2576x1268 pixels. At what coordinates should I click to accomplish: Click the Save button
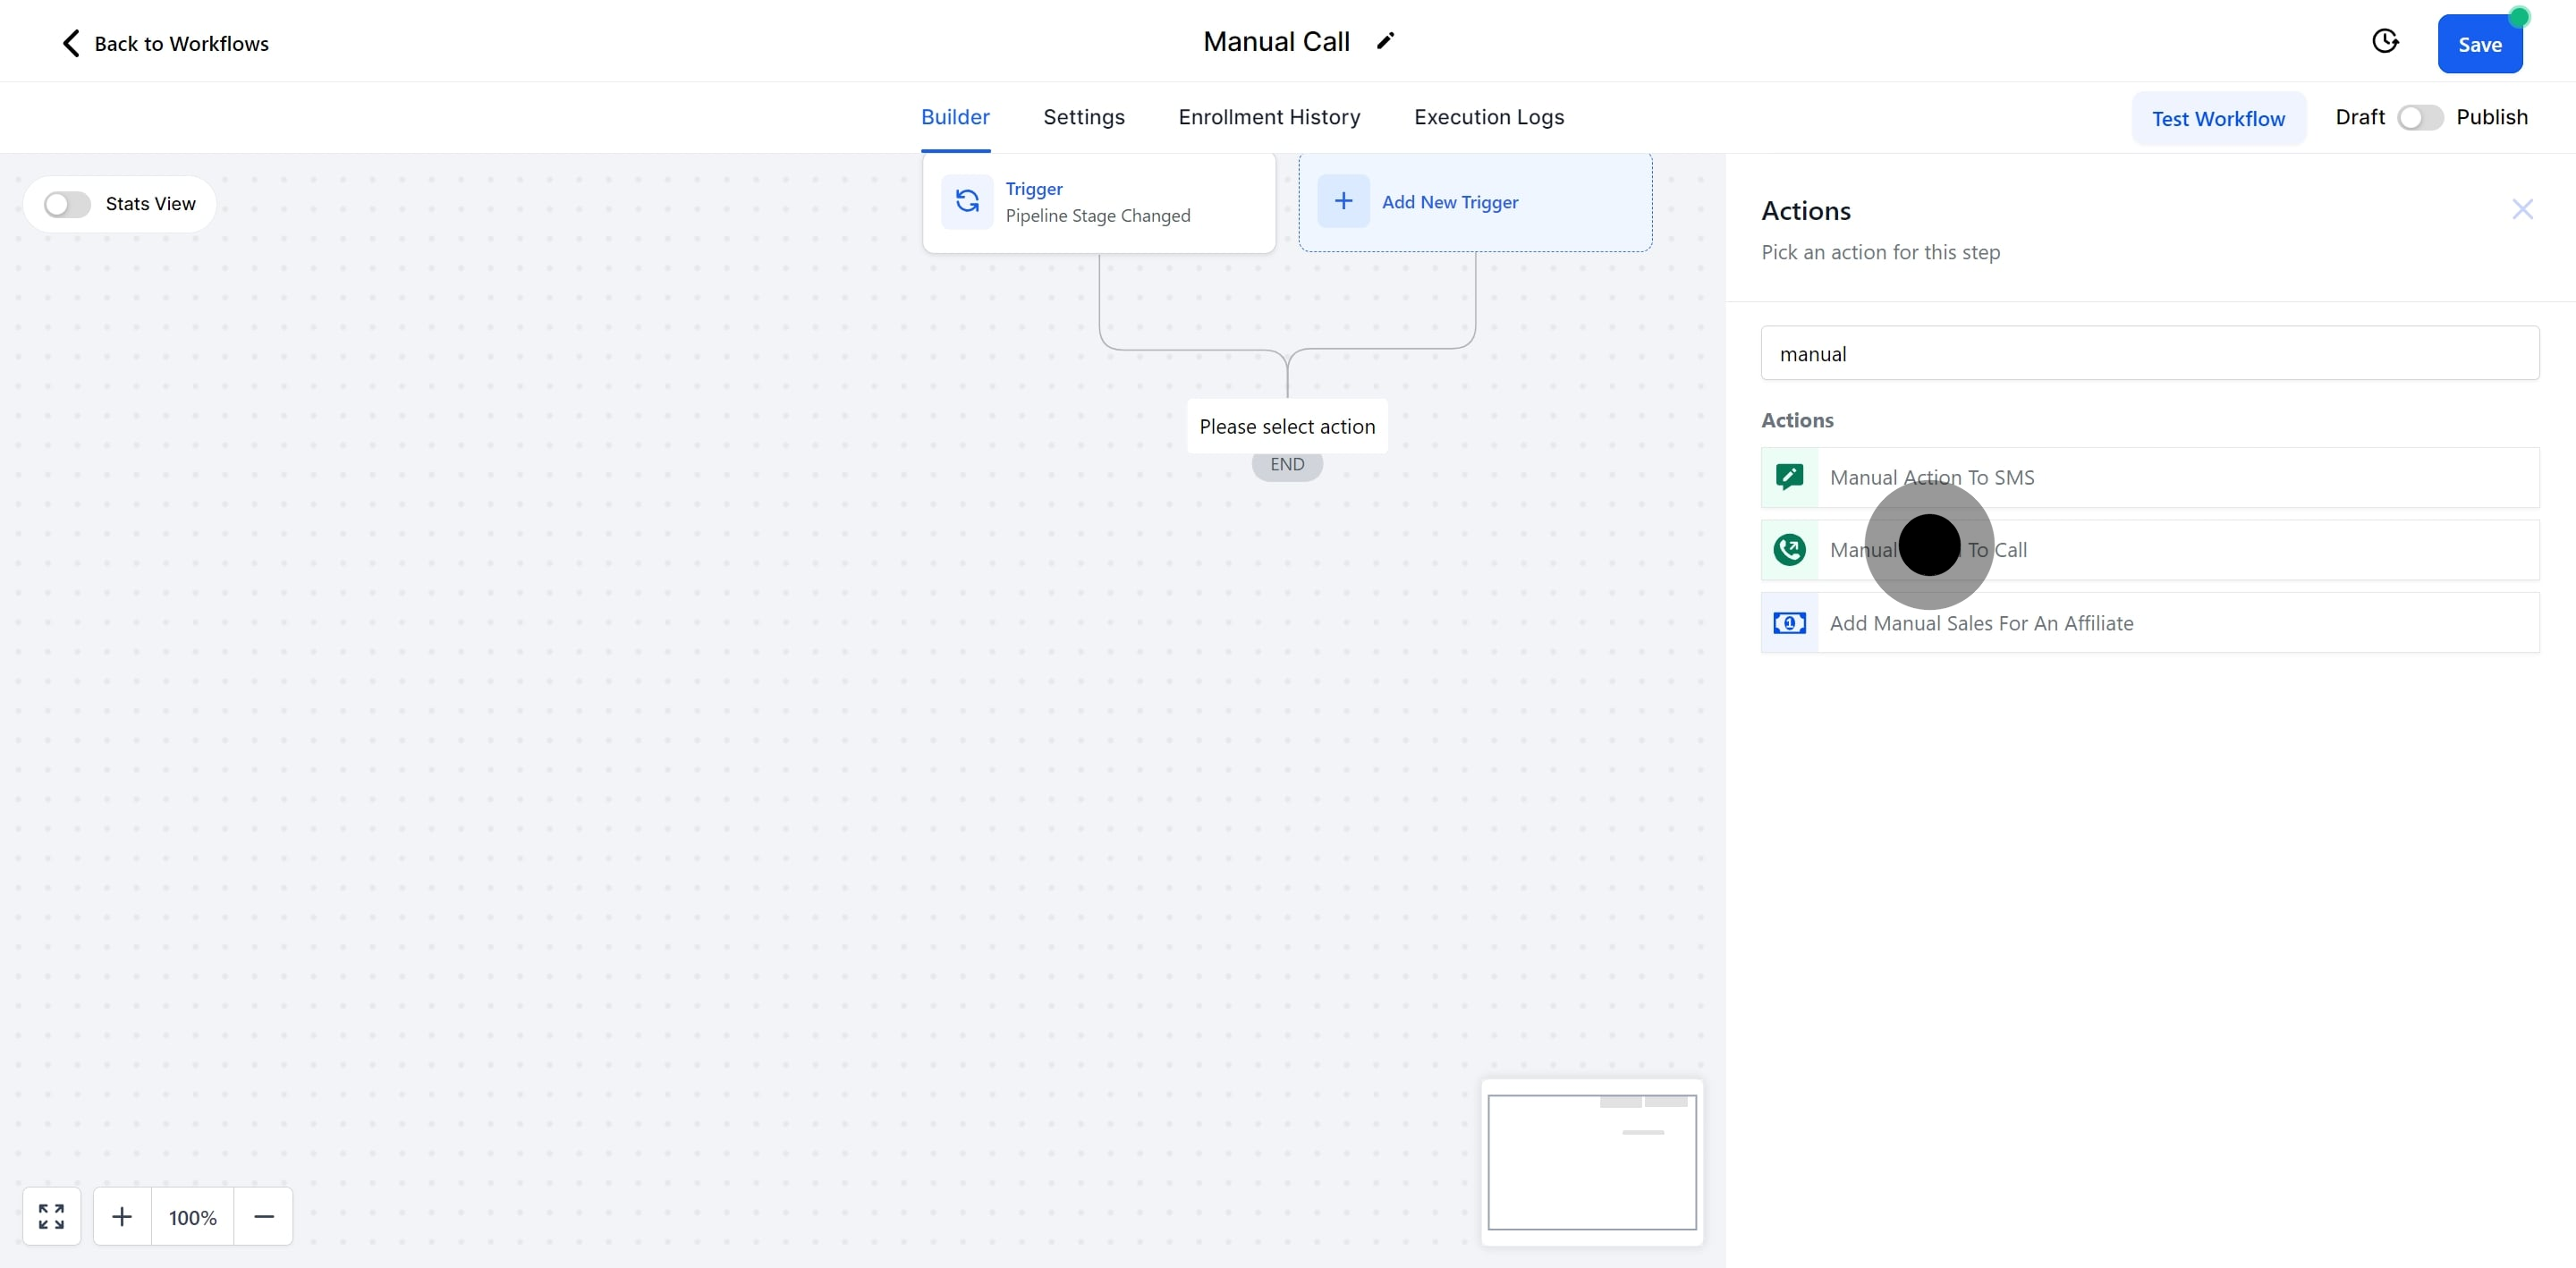click(2479, 44)
